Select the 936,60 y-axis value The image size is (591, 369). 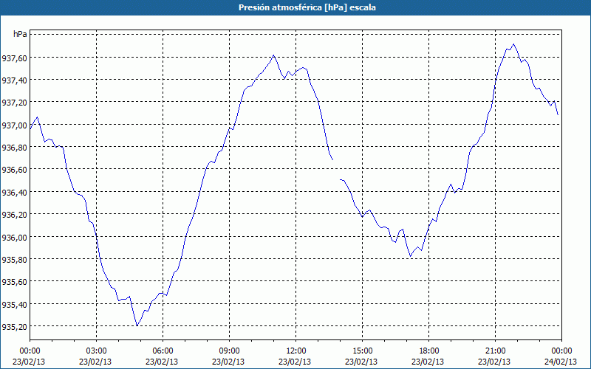(14, 170)
